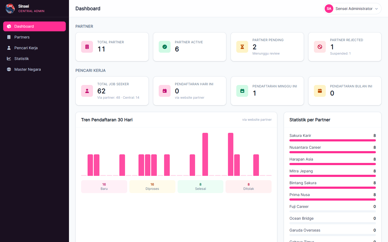Click the Nusantara Career row label
The width and height of the screenshot is (388, 242).
coord(305,147)
